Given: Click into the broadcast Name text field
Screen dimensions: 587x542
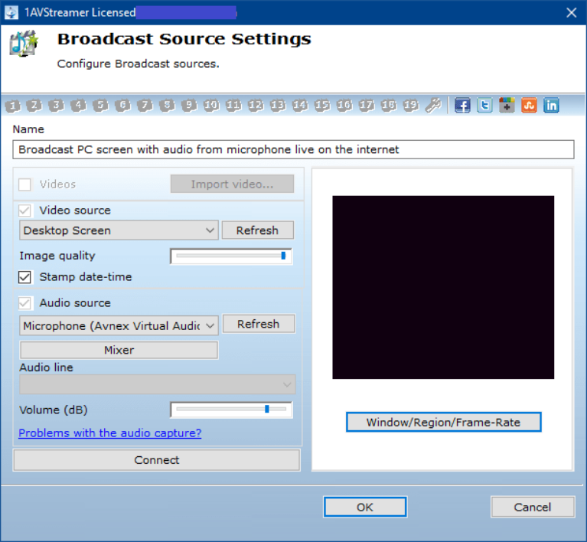Looking at the screenshot, I should click(293, 149).
